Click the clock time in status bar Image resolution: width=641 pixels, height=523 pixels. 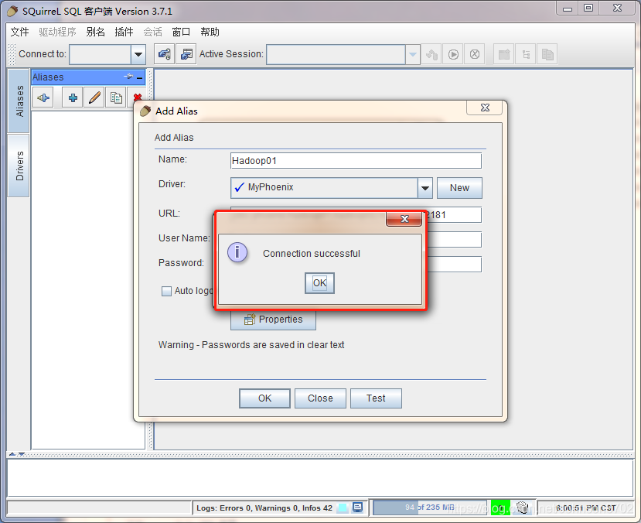[585, 508]
